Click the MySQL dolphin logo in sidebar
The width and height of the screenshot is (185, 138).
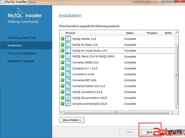(20, 11)
